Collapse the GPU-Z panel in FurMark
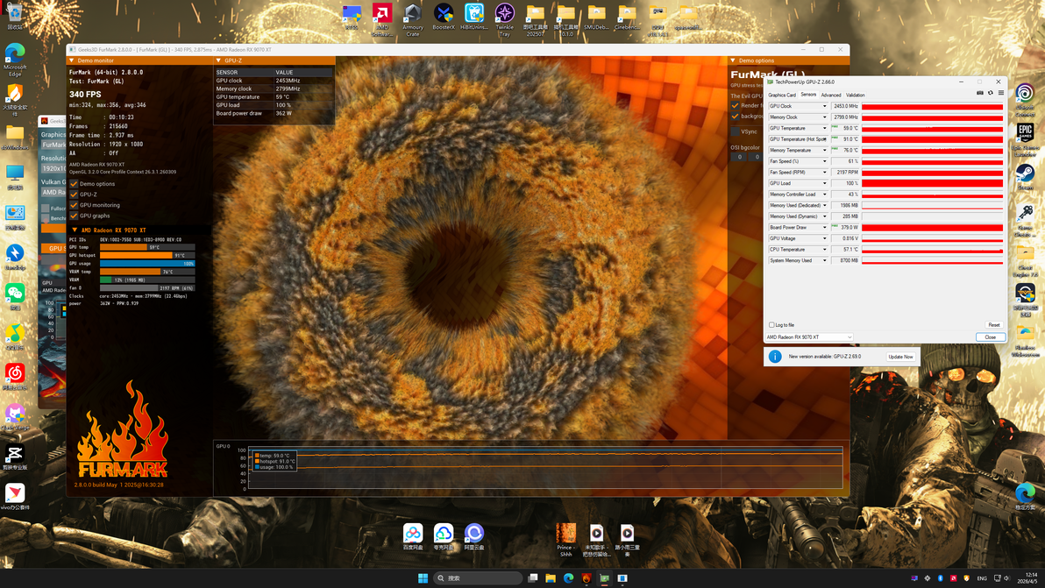 click(x=218, y=60)
